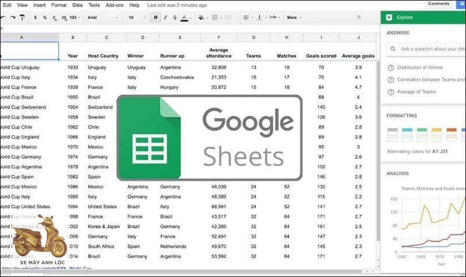Click the search magnifier in Answers box
Viewport: 466px width, 277px height.
coord(393,49)
